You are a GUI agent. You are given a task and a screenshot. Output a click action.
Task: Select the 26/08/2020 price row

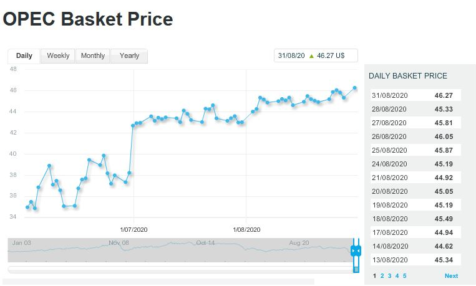point(415,136)
